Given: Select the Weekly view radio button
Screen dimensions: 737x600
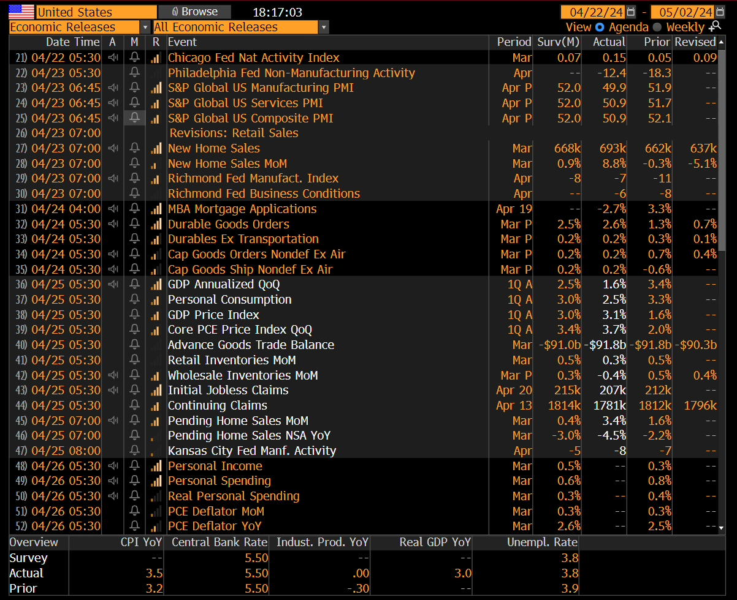Looking at the screenshot, I should coord(657,27).
